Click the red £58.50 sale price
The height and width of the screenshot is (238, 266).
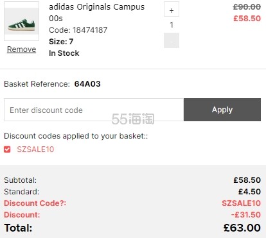click(x=247, y=19)
